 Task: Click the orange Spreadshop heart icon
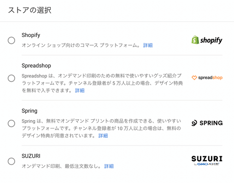point(194,78)
